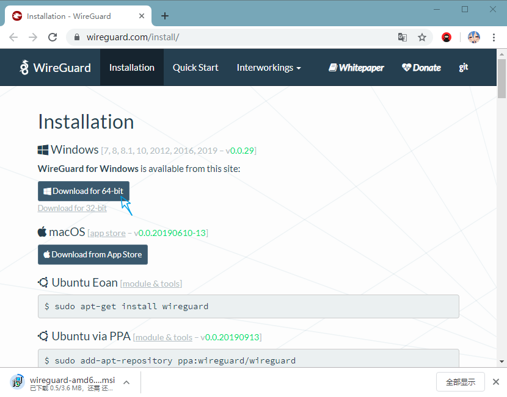The width and height of the screenshot is (507, 397).
Task: Click the page scrollbar down arrow
Action: tap(502, 362)
